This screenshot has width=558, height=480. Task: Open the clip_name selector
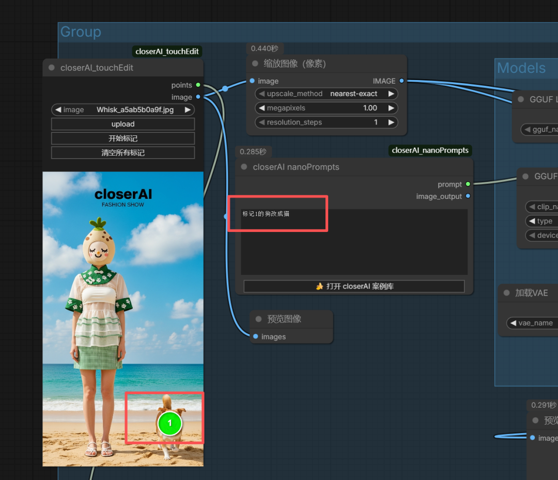(x=541, y=207)
